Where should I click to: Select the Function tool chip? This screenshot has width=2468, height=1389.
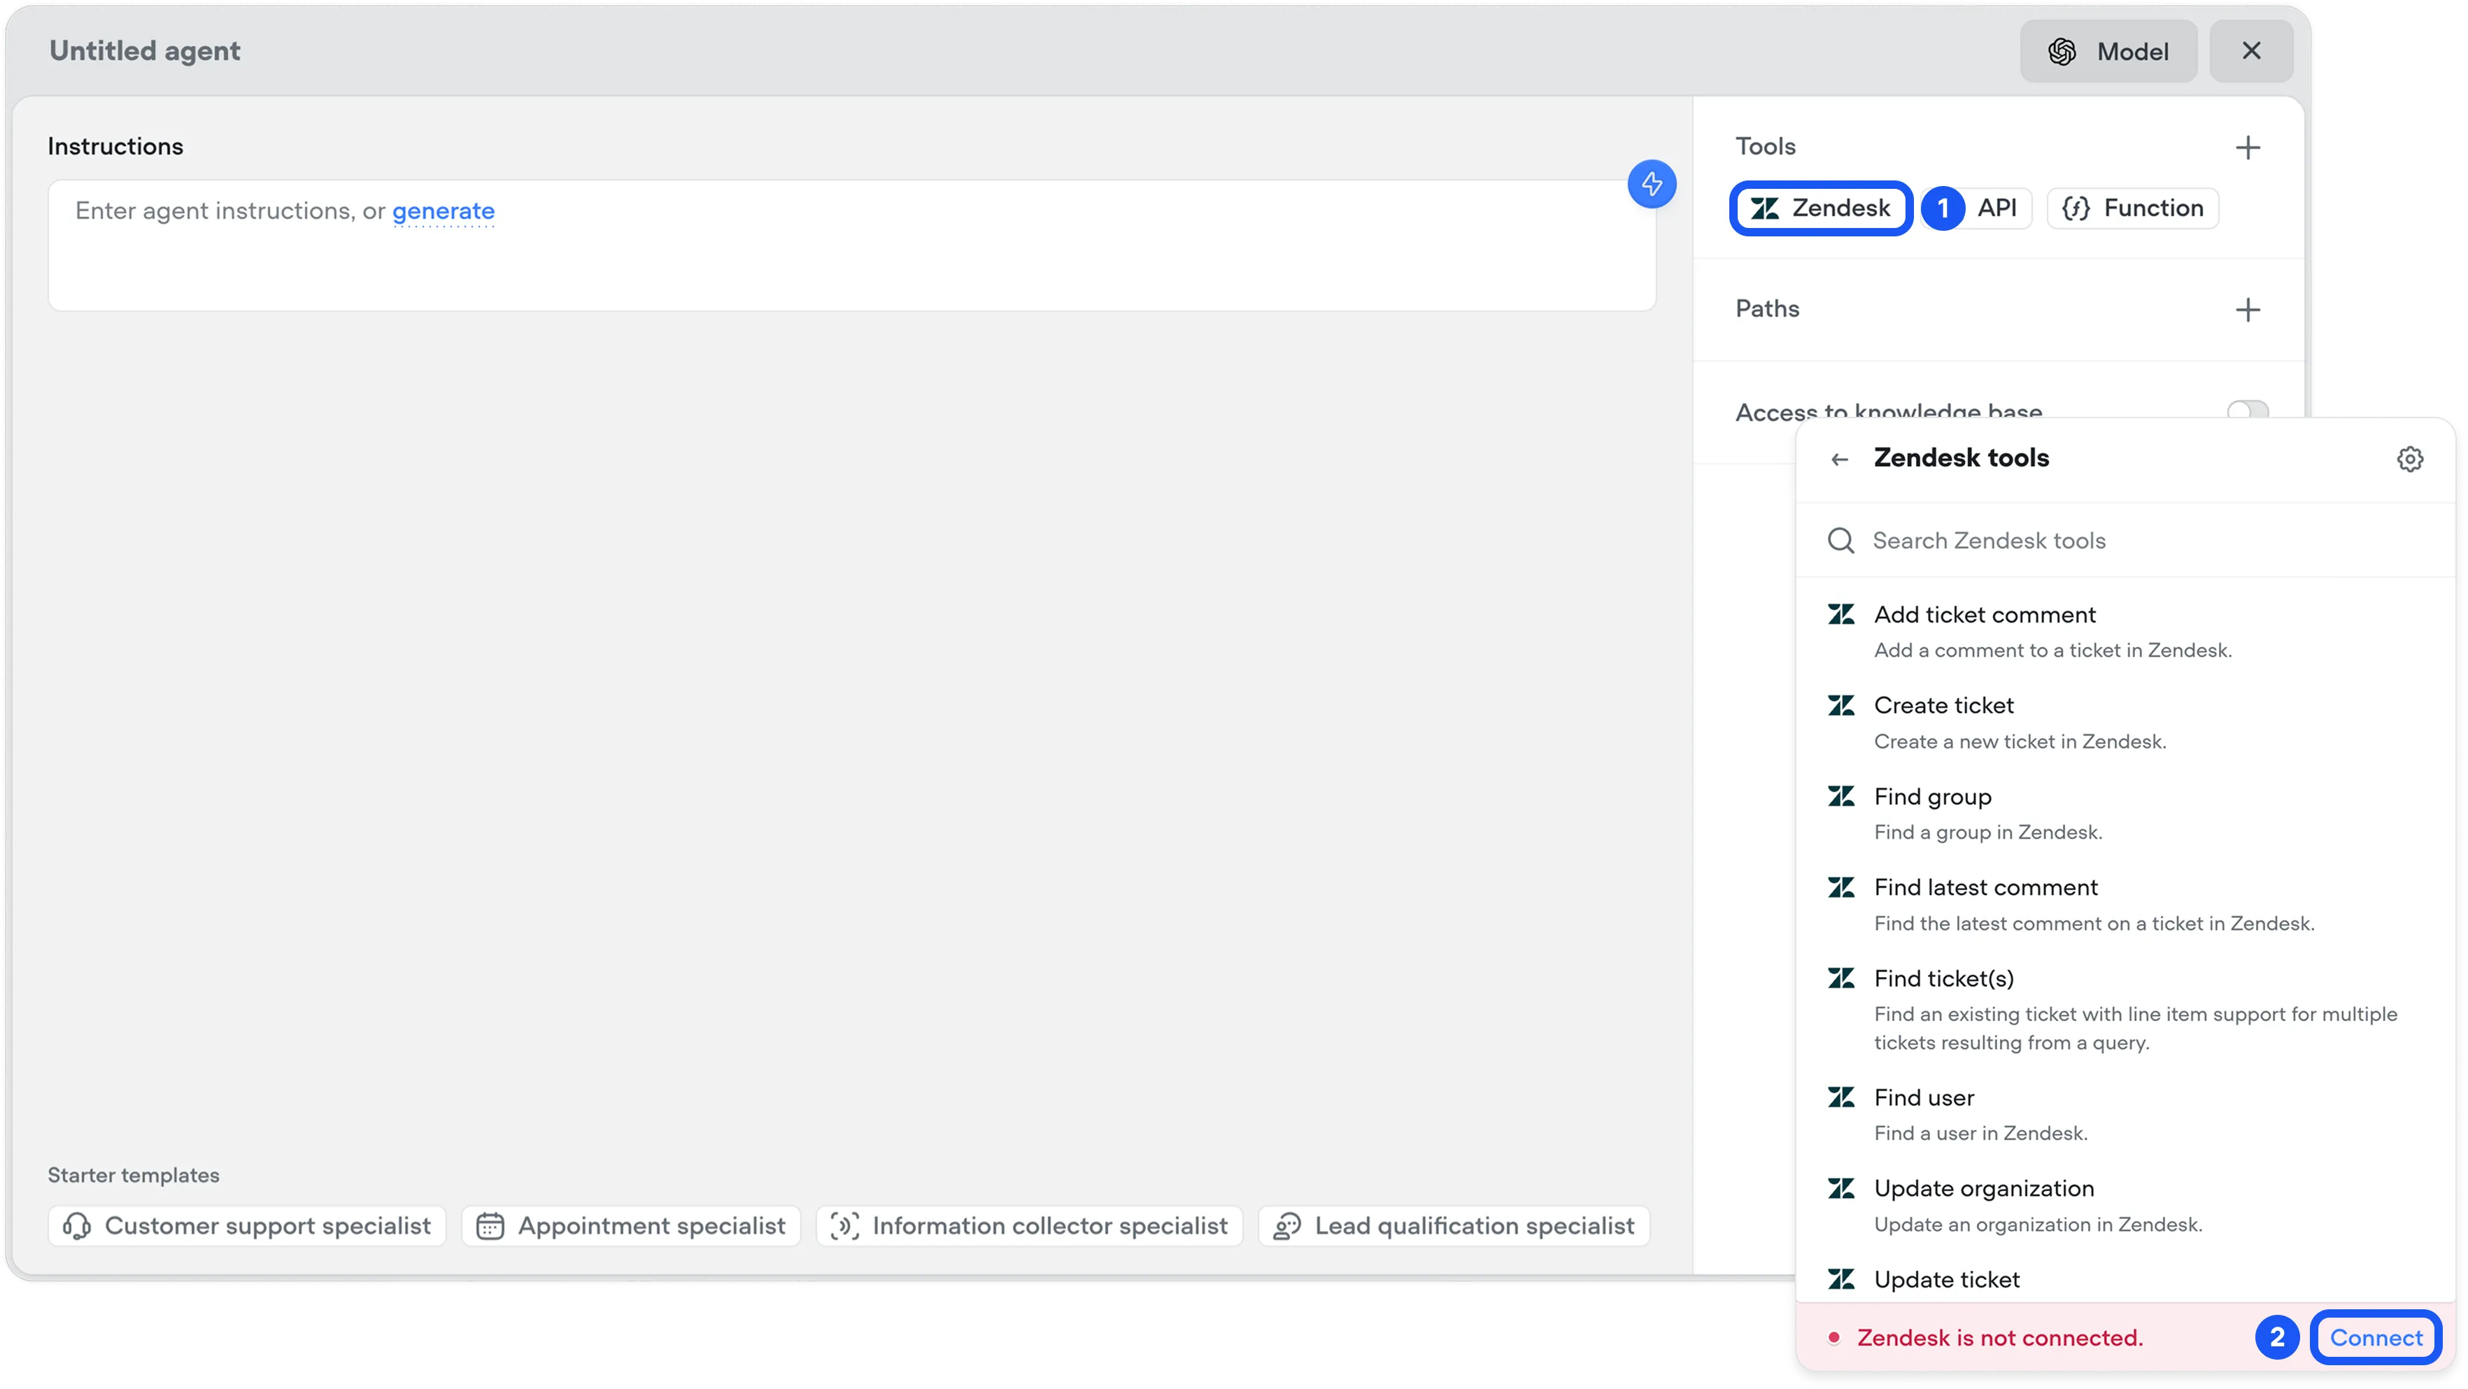tap(2133, 208)
